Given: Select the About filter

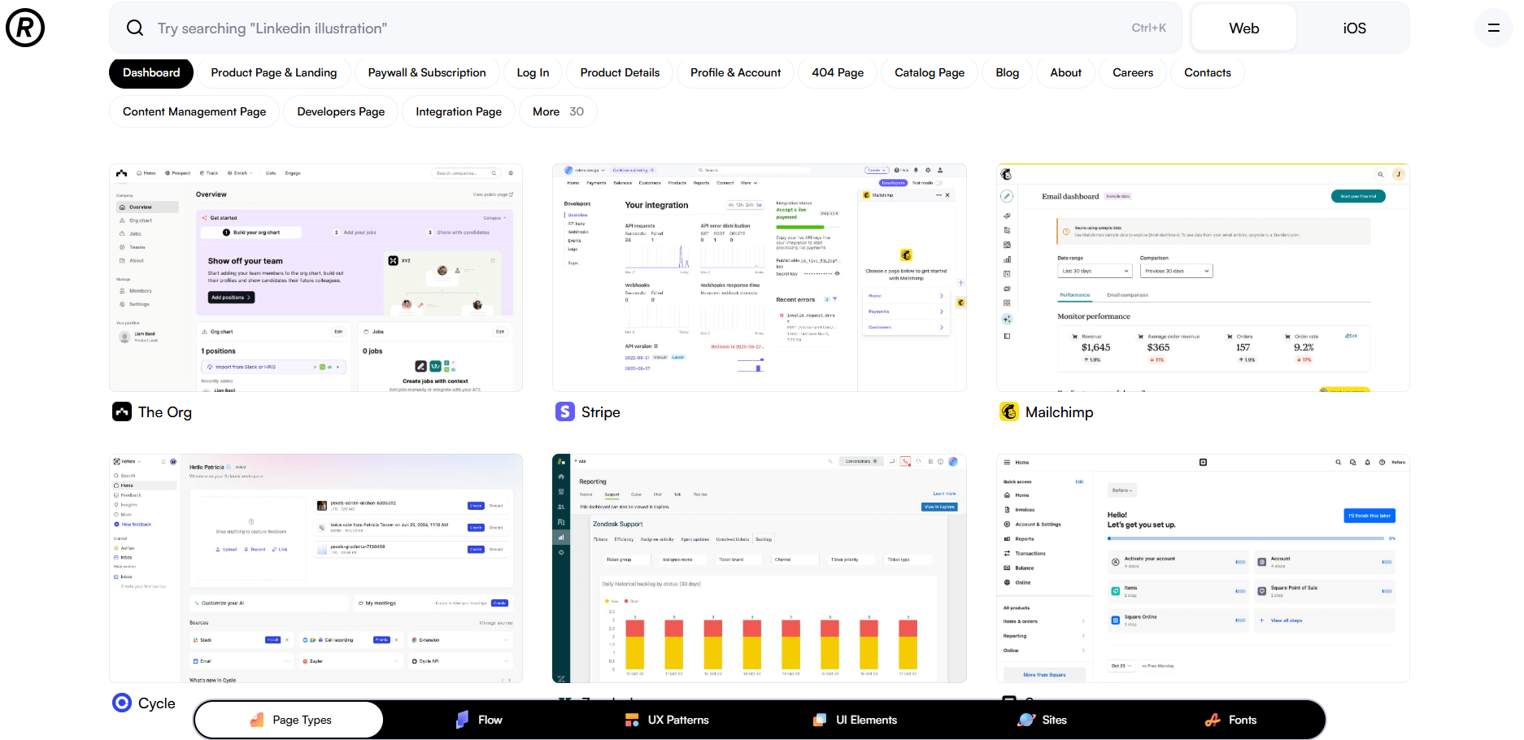Looking at the screenshot, I should coord(1065,72).
